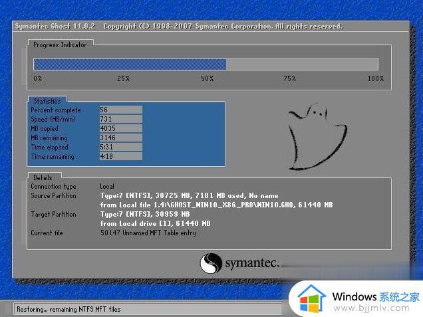The height and width of the screenshot is (317, 423).
Task: Click the time remaining value '4:18'
Action: pos(121,156)
